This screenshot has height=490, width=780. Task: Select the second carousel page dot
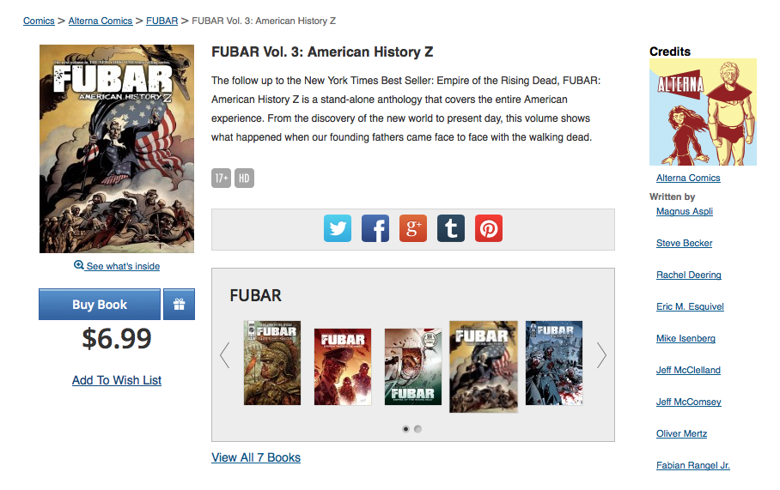tap(417, 429)
